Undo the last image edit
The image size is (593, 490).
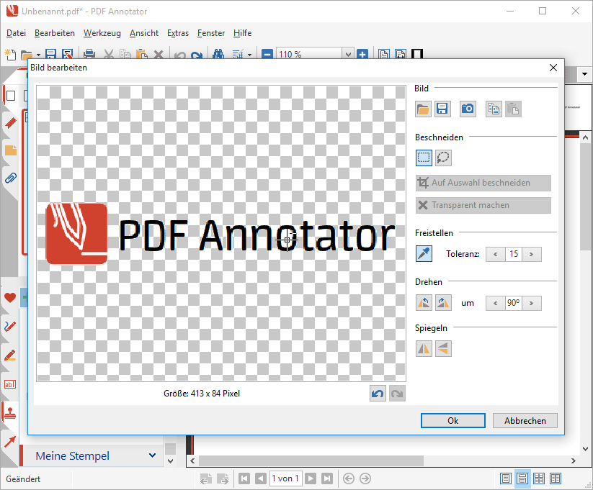[x=378, y=394]
